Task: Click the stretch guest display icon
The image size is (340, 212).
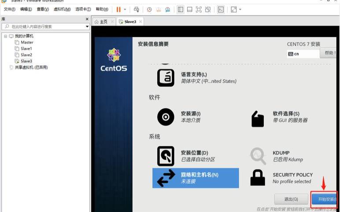Action: [234, 9]
